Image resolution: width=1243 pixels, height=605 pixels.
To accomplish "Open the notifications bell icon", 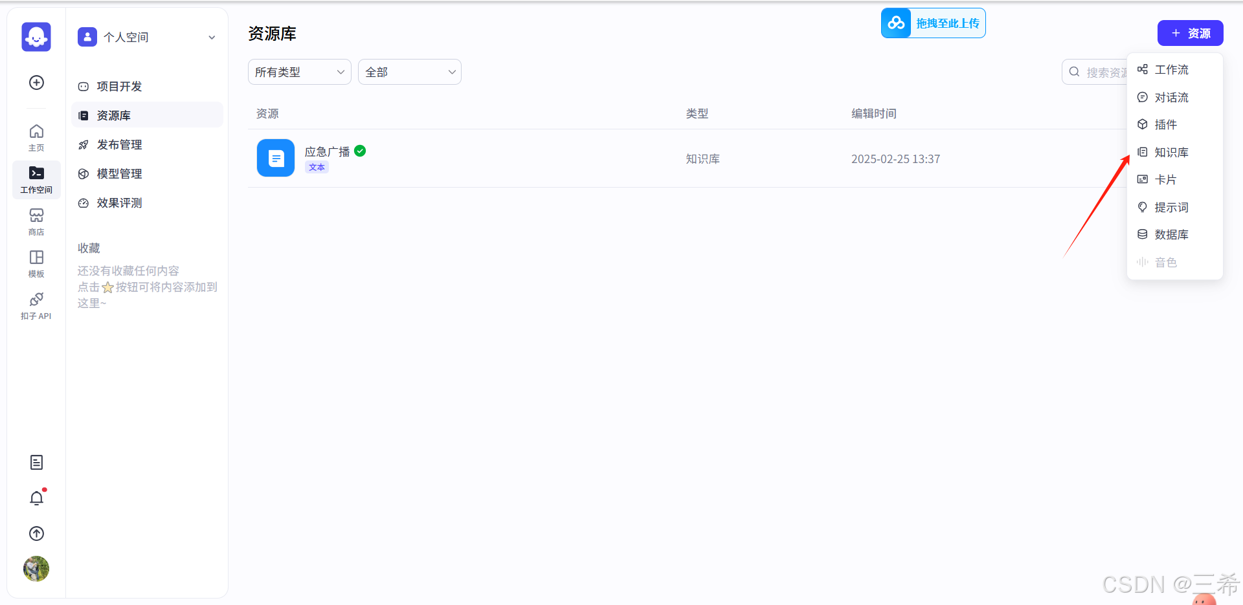I will 37,498.
